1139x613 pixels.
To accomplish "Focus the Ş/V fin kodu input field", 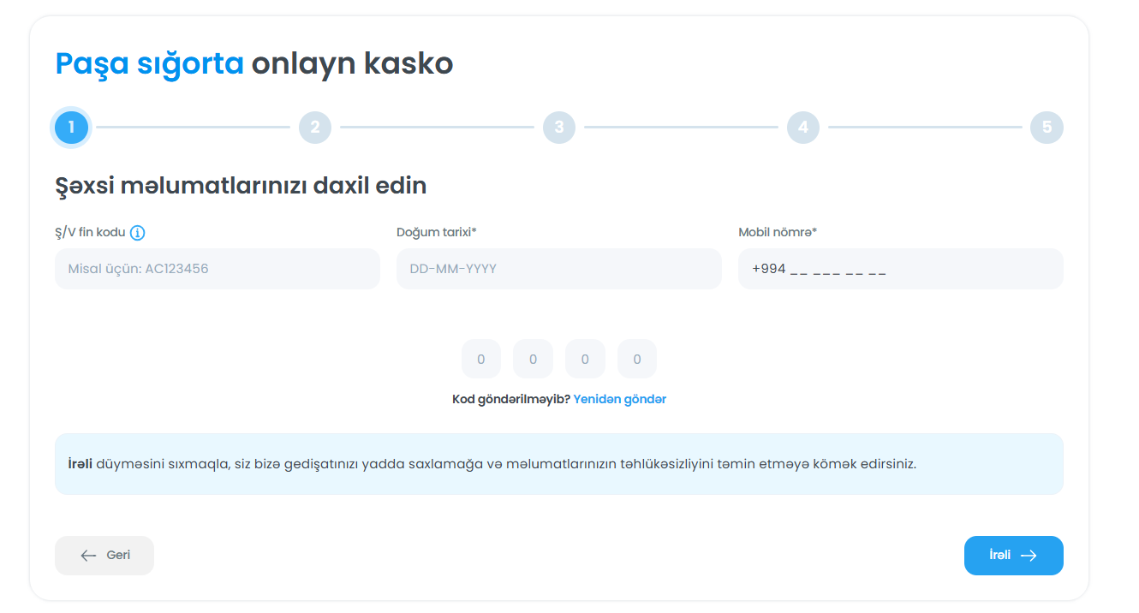I will pos(217,269).
